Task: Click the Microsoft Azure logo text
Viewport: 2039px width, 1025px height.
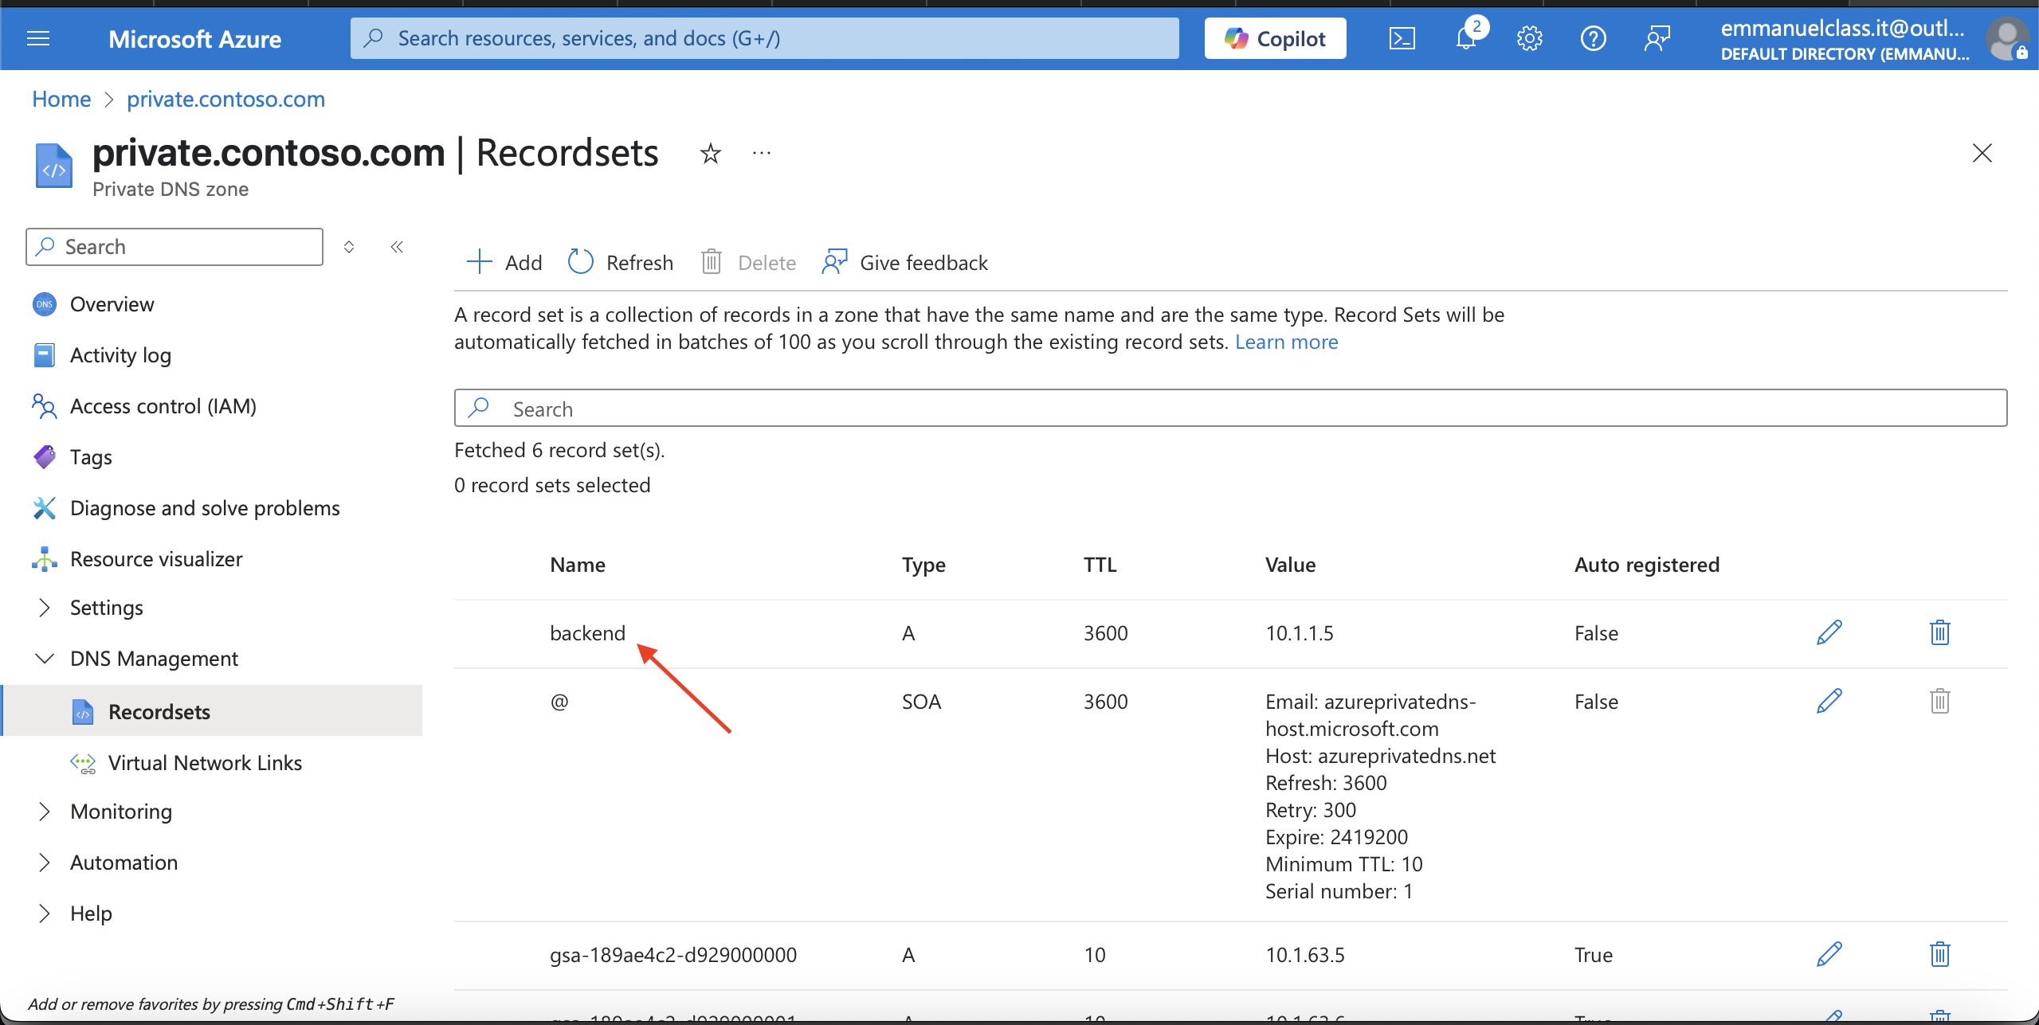Action: [x=194, y=38]
